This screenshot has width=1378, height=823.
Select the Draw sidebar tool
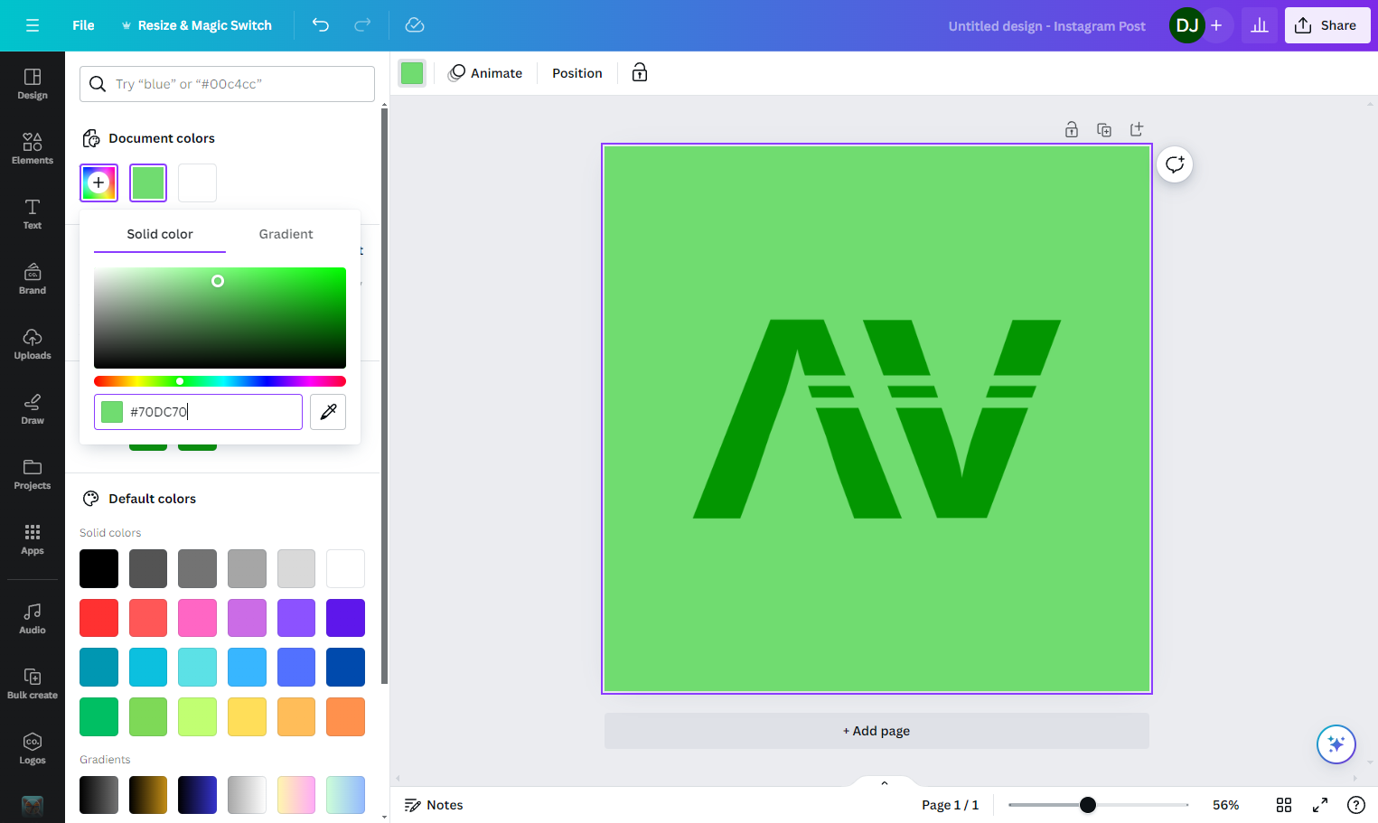(33, 409)
